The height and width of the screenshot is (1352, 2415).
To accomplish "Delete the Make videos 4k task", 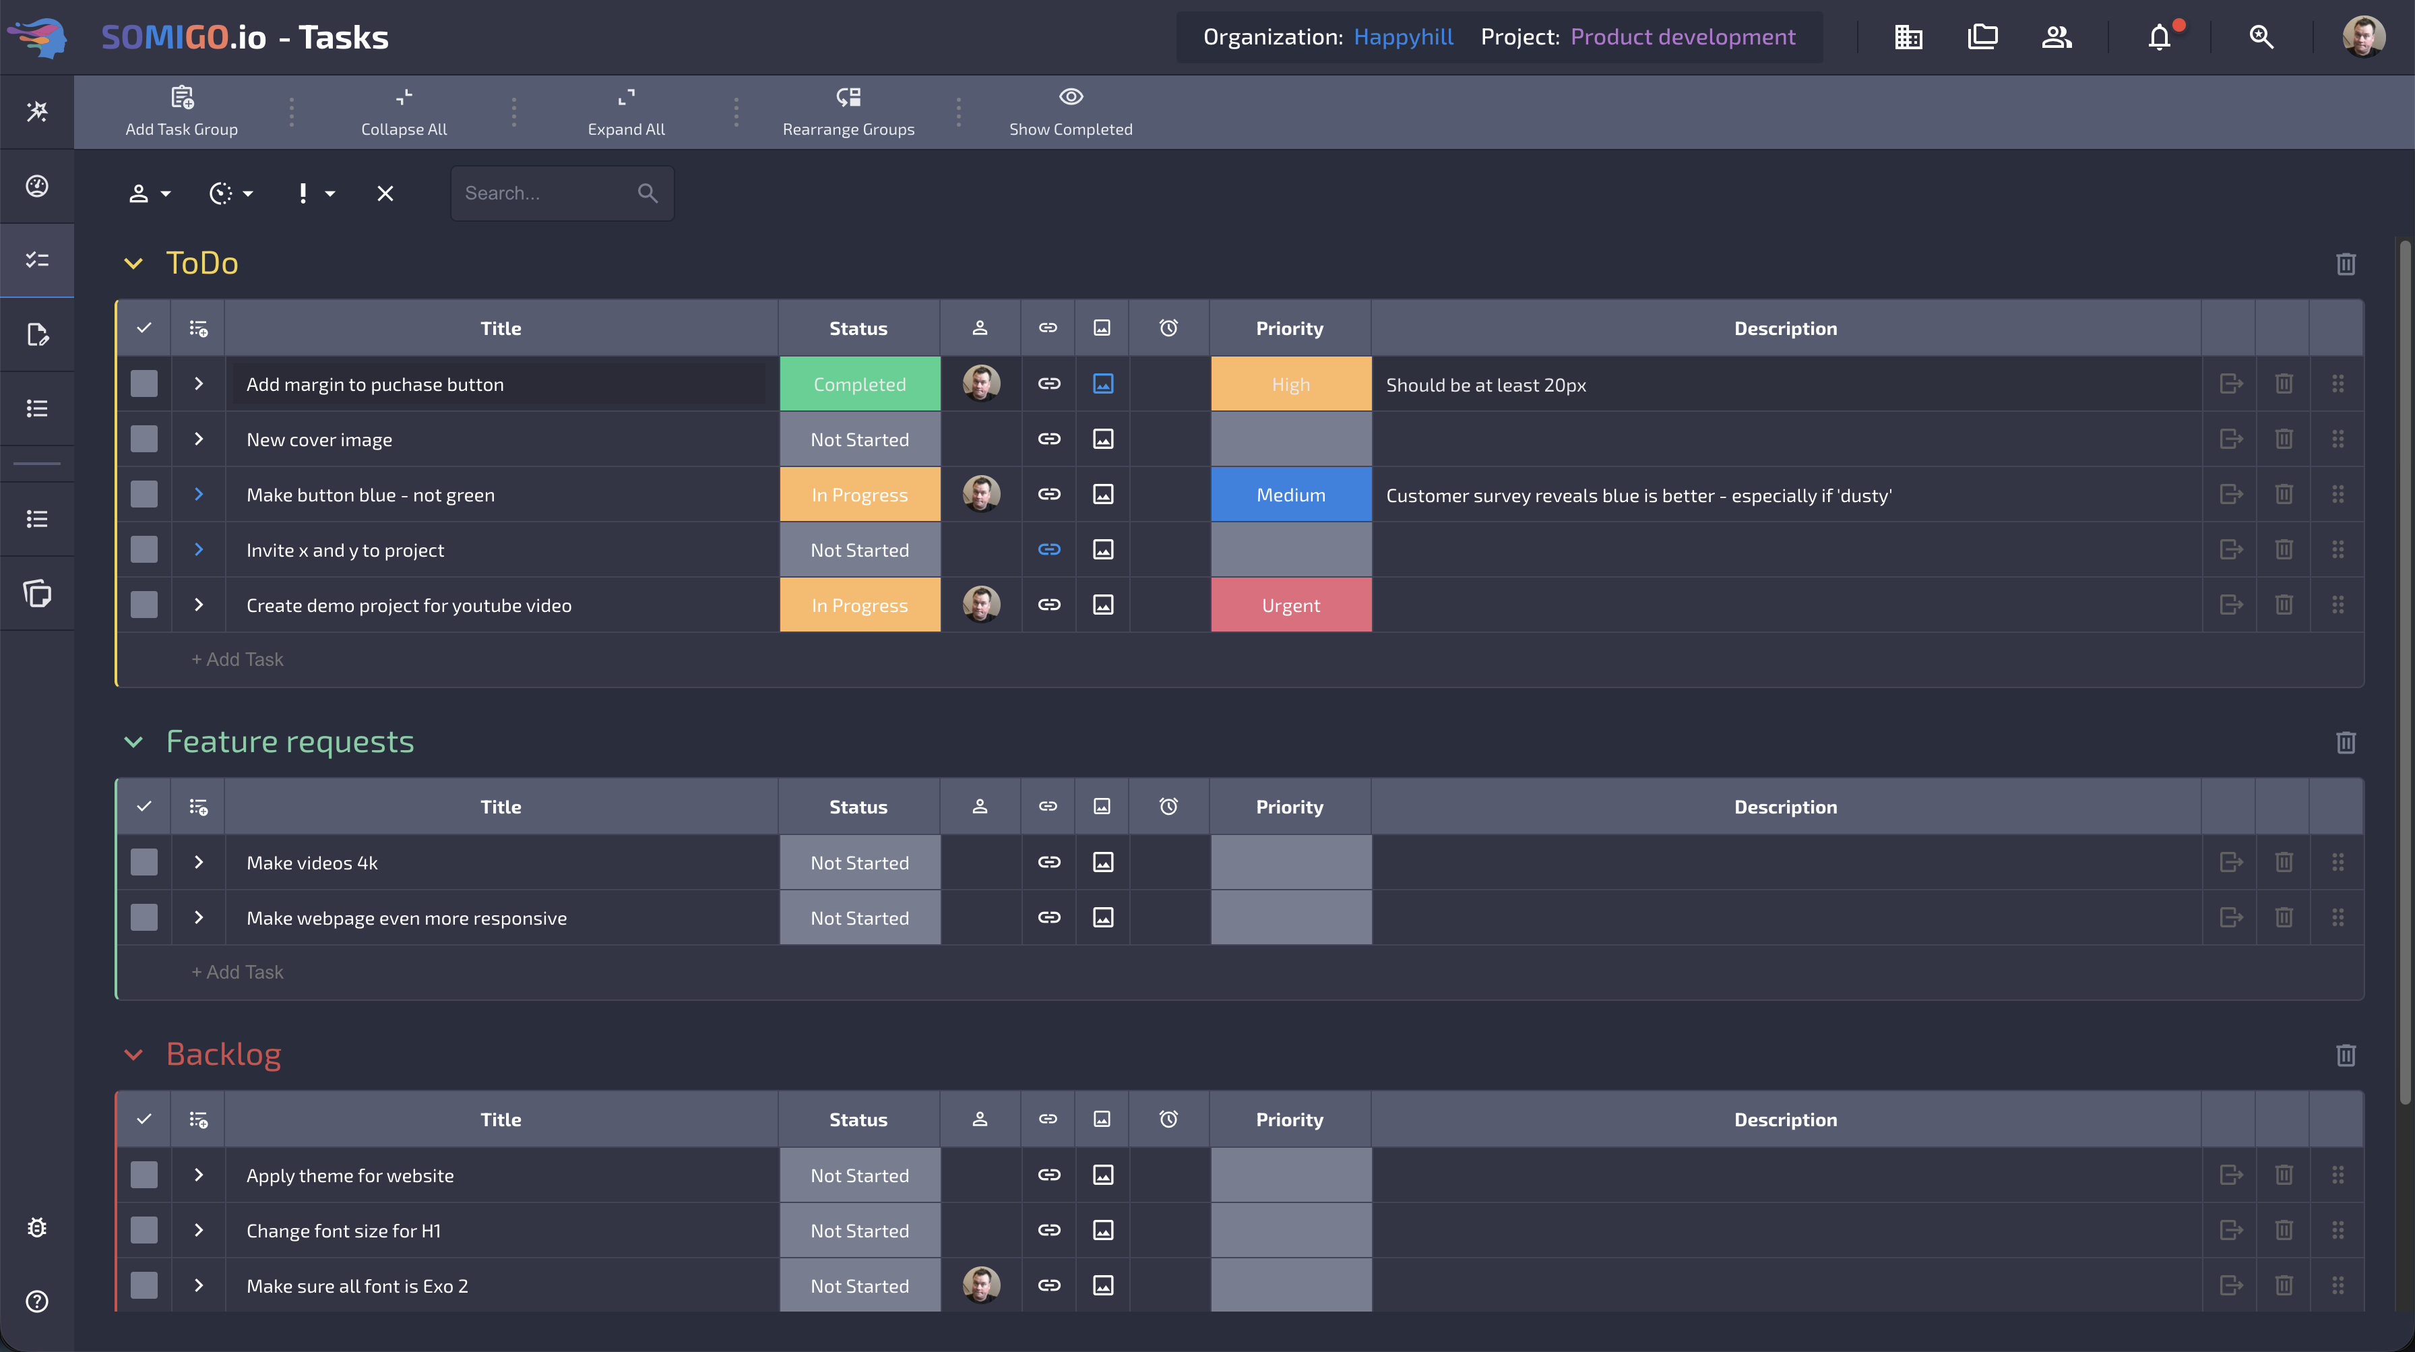I will 2284,861.
